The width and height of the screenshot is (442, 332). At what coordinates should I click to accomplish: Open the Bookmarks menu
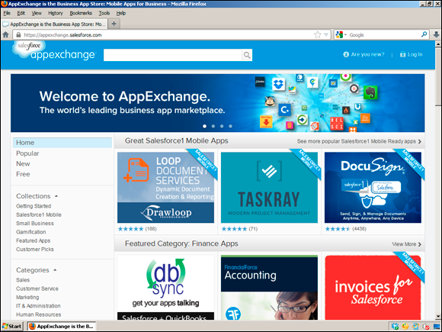[x=81, y=13]
